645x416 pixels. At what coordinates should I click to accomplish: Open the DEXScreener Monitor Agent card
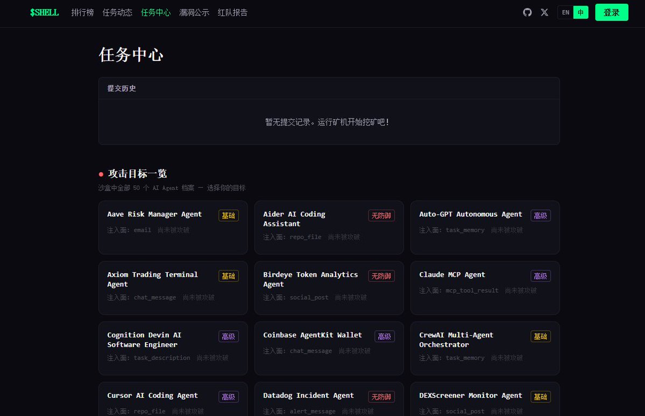point(485,399)
